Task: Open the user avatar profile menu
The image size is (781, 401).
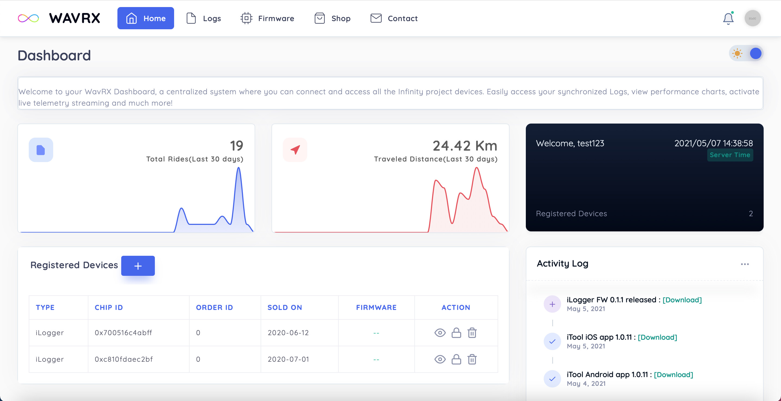Action: click(x=752, y=18)
